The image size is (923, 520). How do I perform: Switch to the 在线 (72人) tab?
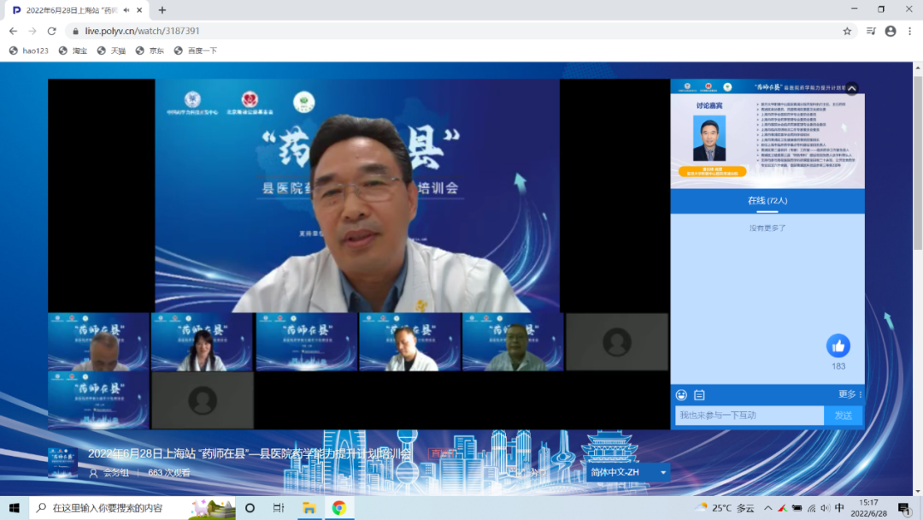767,201
